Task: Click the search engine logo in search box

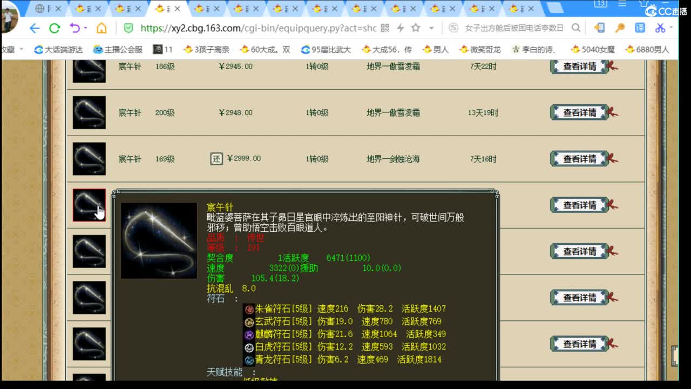Action: pos(453,28)
